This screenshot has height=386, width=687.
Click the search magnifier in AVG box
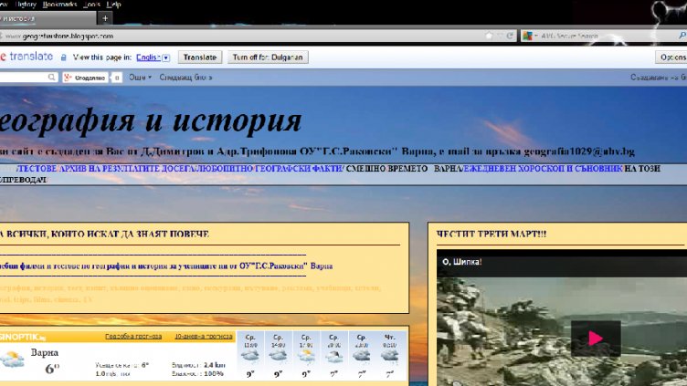682,36
